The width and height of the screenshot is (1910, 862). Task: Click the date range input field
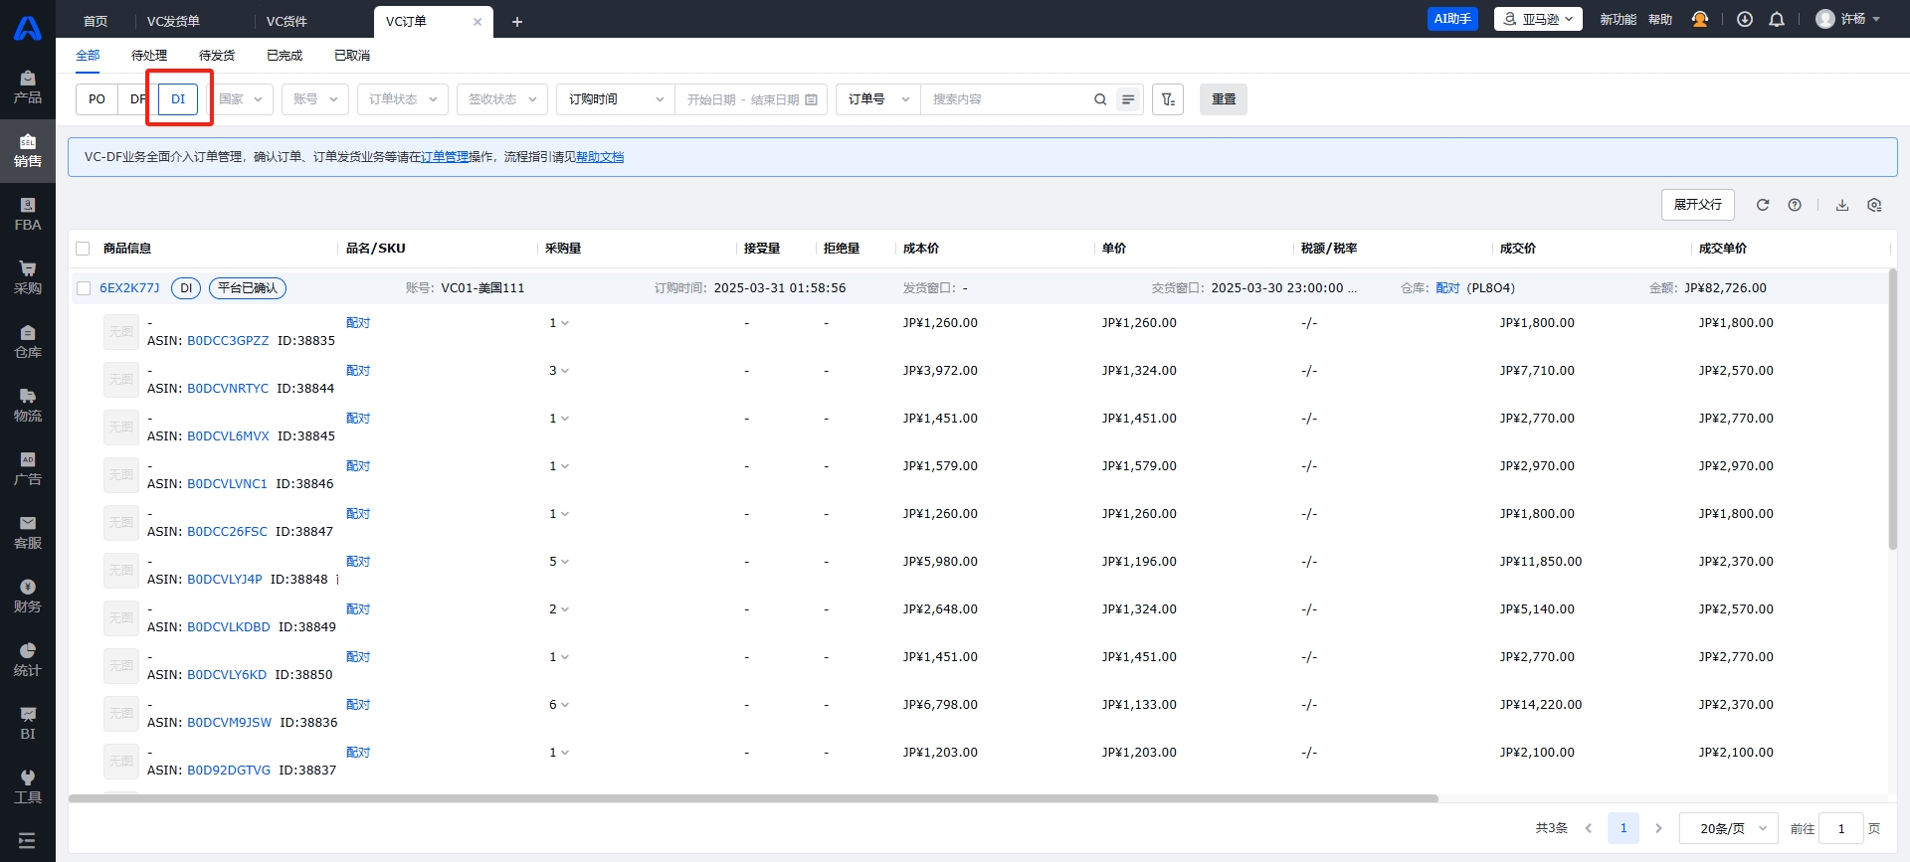[751, 99]
